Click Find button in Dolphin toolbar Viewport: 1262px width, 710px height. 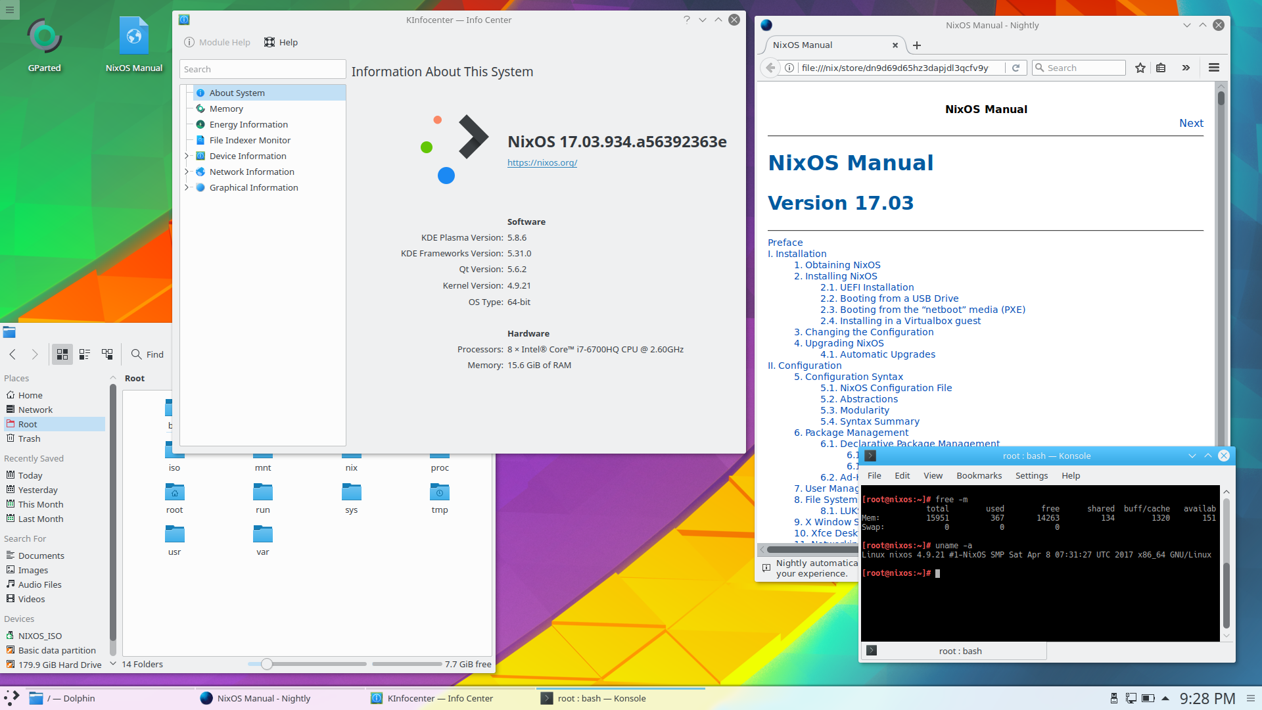(x=147, y=354)
